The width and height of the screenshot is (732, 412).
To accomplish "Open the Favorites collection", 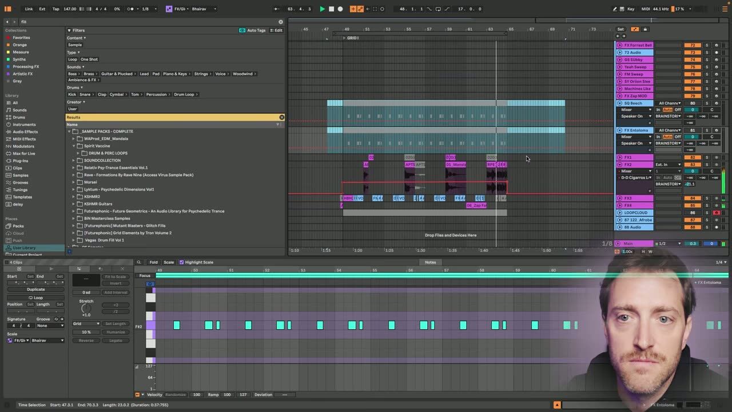I will point(21,38).
